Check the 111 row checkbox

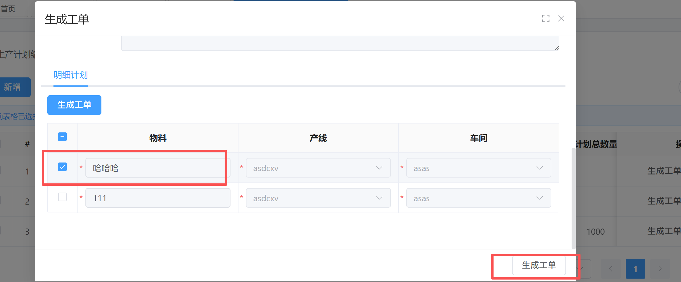click(62, 197)
